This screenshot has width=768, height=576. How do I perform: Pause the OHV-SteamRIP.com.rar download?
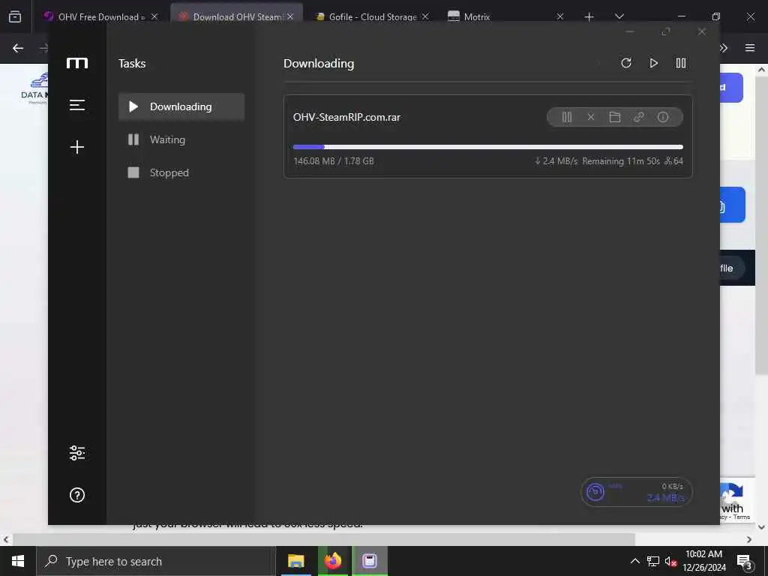pos(567,117)
